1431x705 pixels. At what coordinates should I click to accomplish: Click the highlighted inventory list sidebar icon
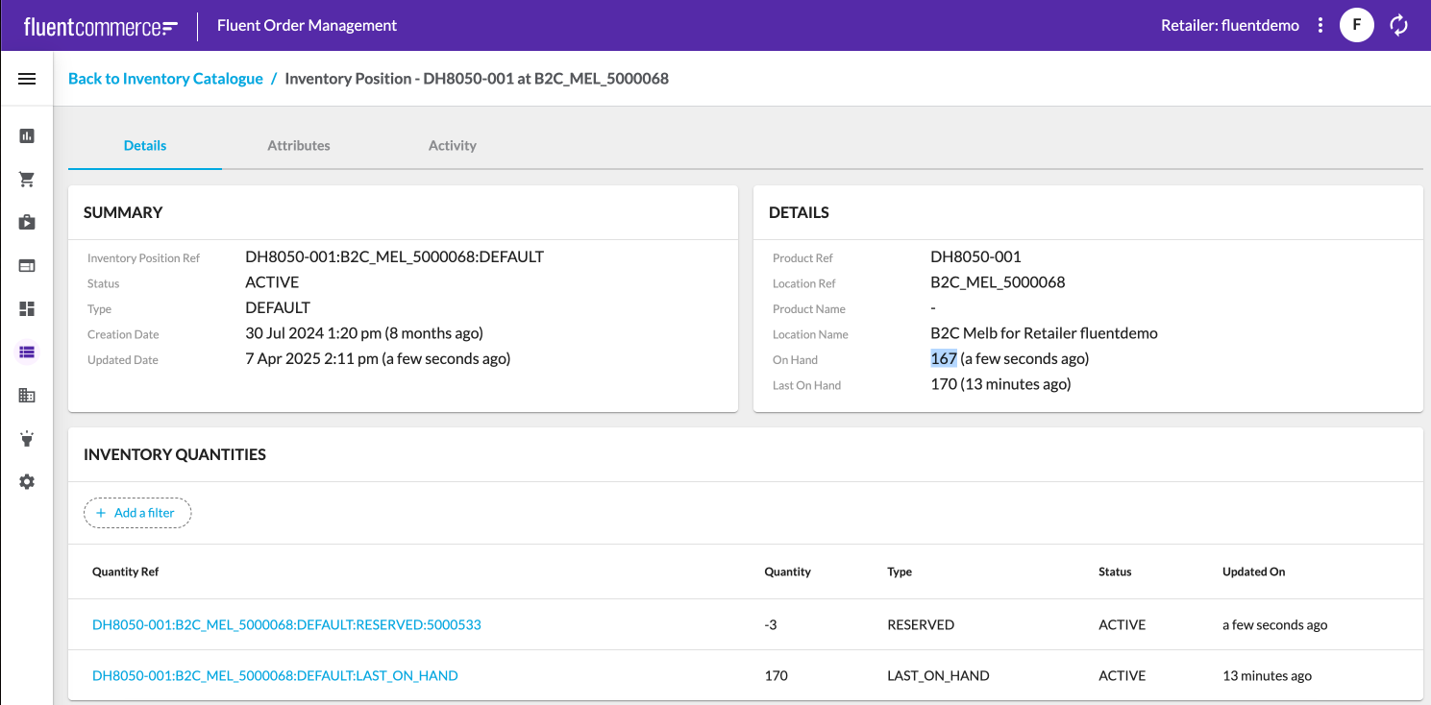click(27, 352)
